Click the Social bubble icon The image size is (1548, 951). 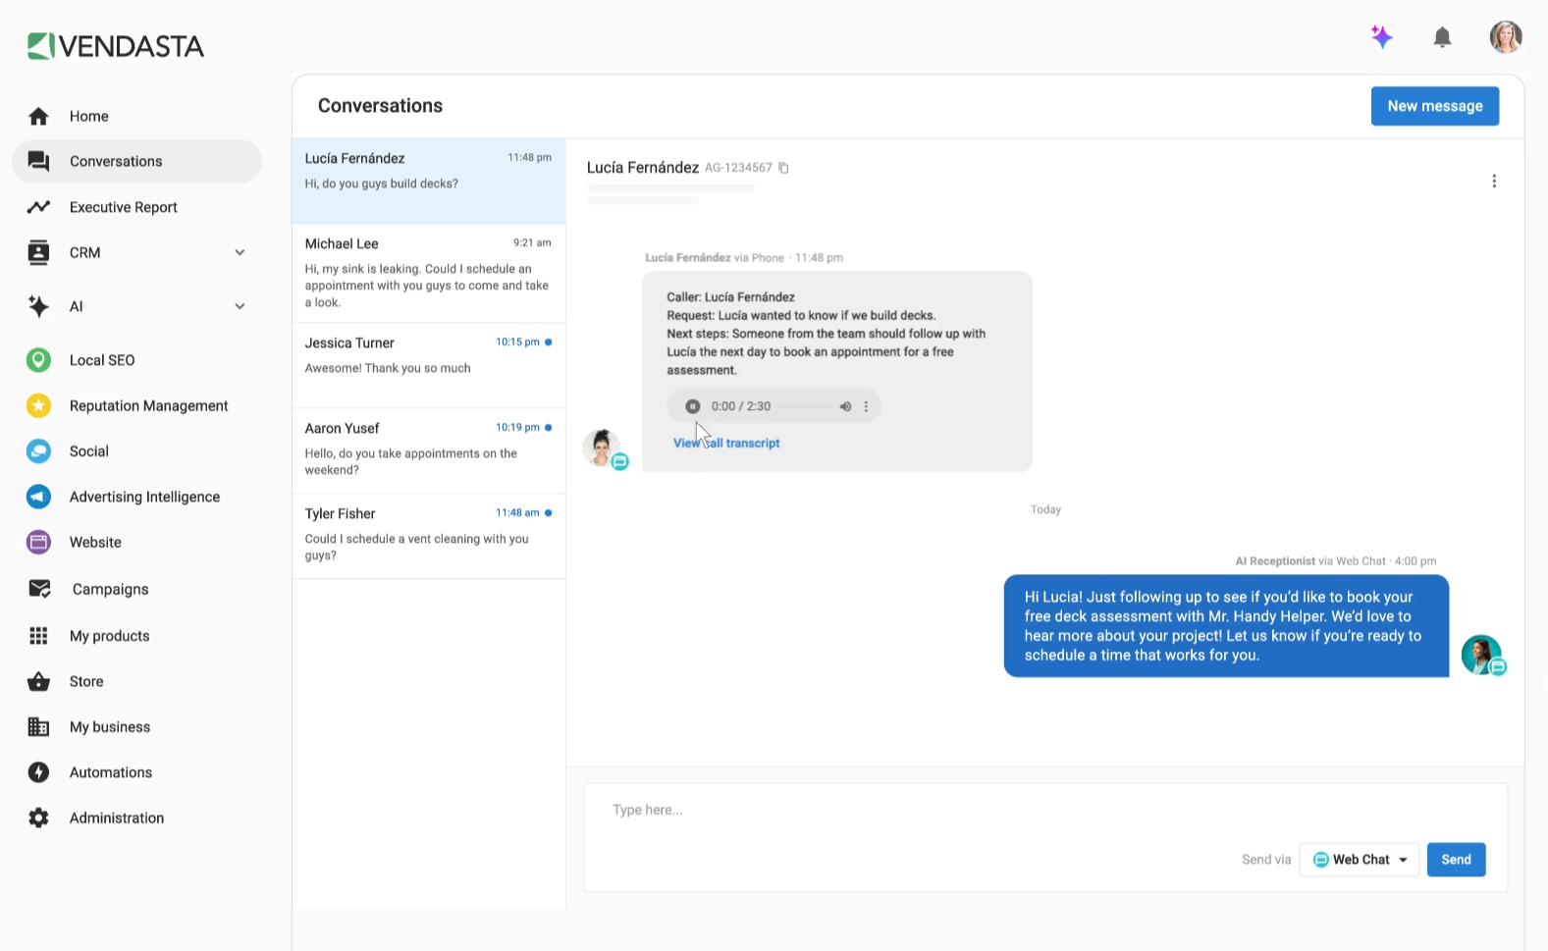(x=38, y=451)
